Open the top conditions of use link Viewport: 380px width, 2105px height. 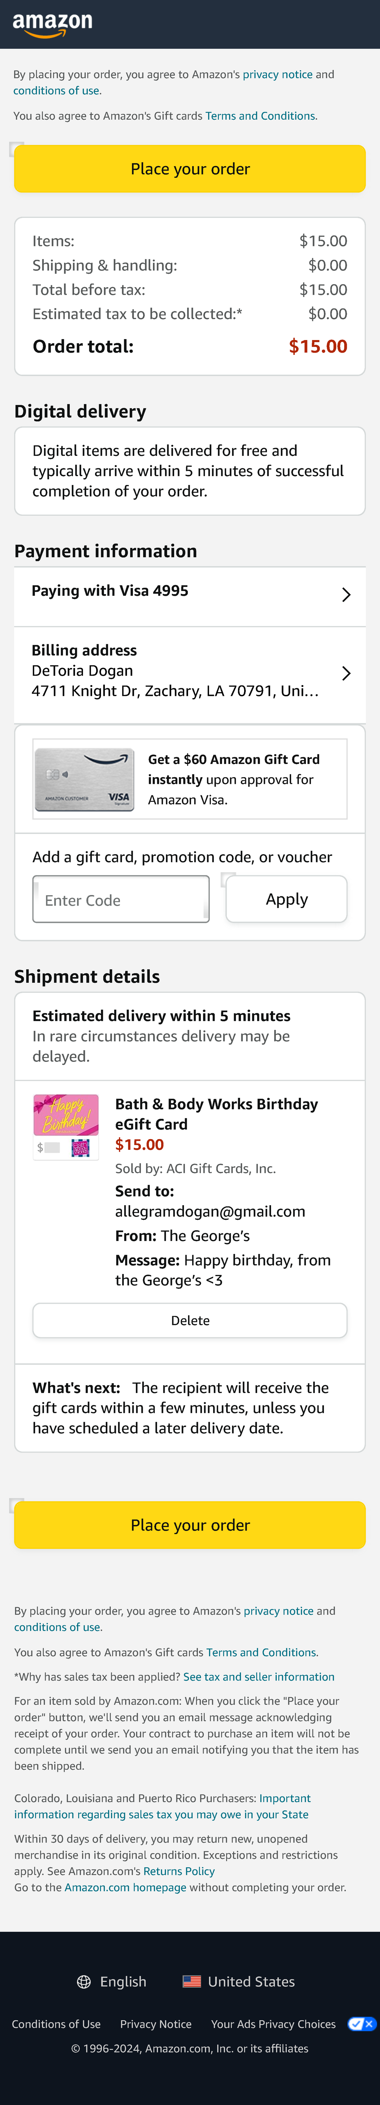pos(55,91)
